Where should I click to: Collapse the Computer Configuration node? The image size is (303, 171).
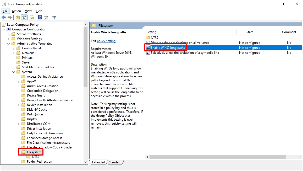point(4,29)
